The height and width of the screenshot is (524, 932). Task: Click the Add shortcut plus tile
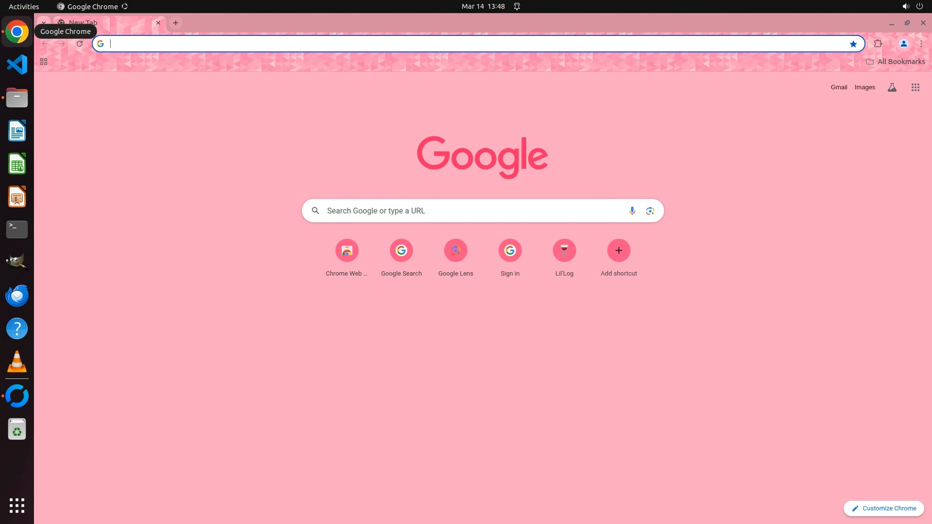(x=618, y=251)
